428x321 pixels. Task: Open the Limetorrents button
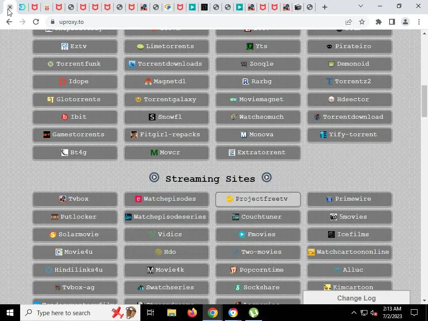166,46
